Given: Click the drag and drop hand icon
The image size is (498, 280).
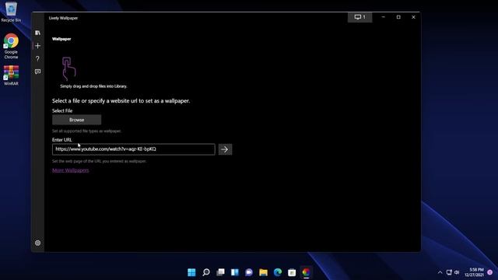Looking at the screenshot, I should [x=68, y=68].
